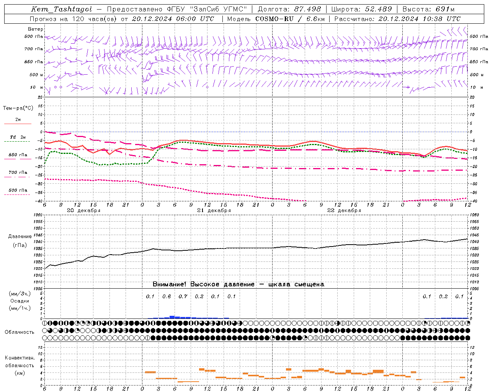Click the 22 декабря date label
The image size is (490, 392).
[344, 211]
